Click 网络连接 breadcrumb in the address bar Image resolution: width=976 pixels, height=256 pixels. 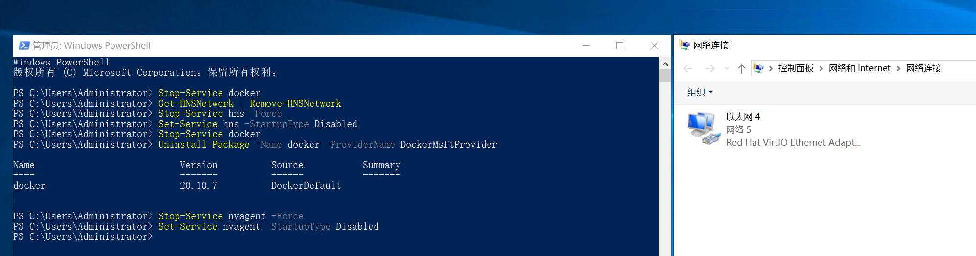[x=924, y=68]
